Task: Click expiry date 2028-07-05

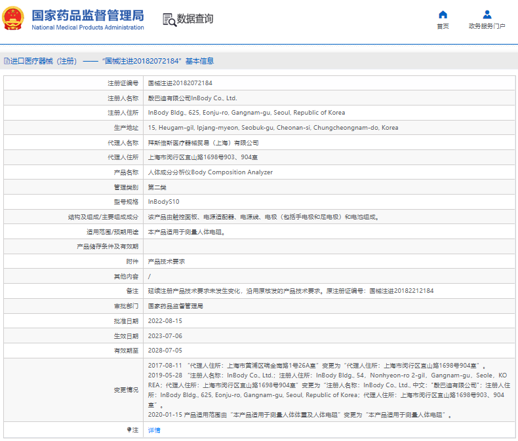Action: [x=165, y=351]
